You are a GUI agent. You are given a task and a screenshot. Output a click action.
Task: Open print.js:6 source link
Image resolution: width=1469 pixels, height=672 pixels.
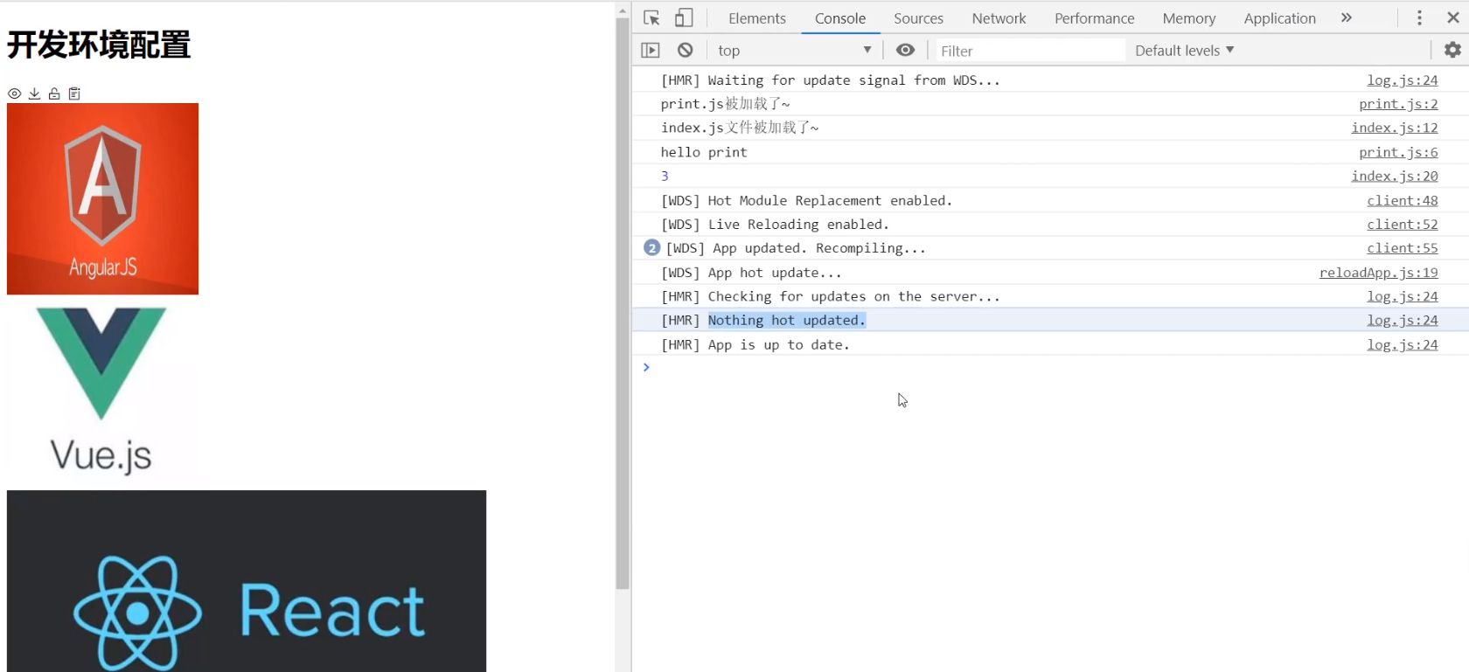pos(1398,152)
